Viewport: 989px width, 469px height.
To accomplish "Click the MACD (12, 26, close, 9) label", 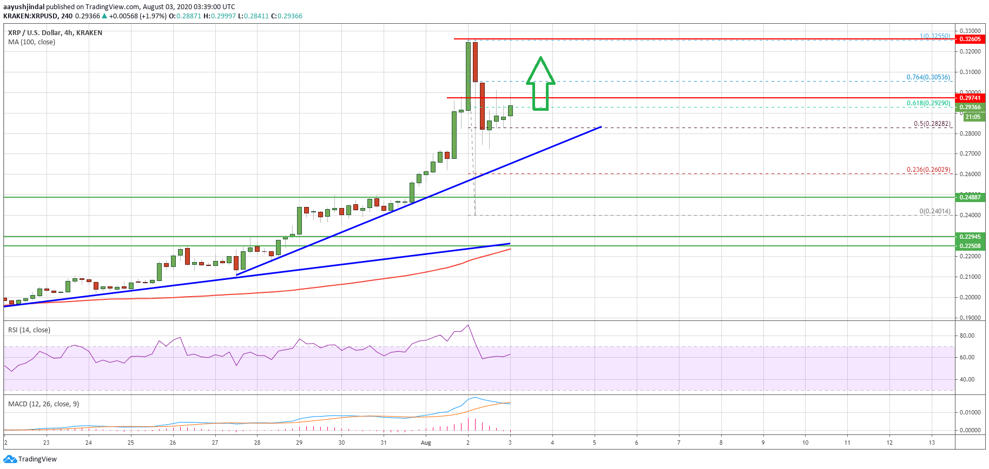I will tap(43, 404).
